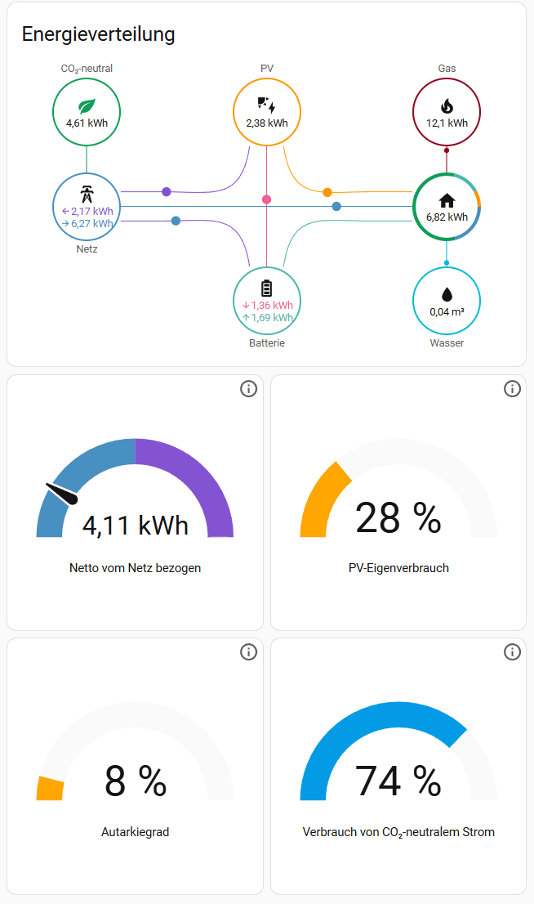This screenshot has width=534, height=904.
Task: Select the 1,69 kWh battery discharge value
Action: 268,317
